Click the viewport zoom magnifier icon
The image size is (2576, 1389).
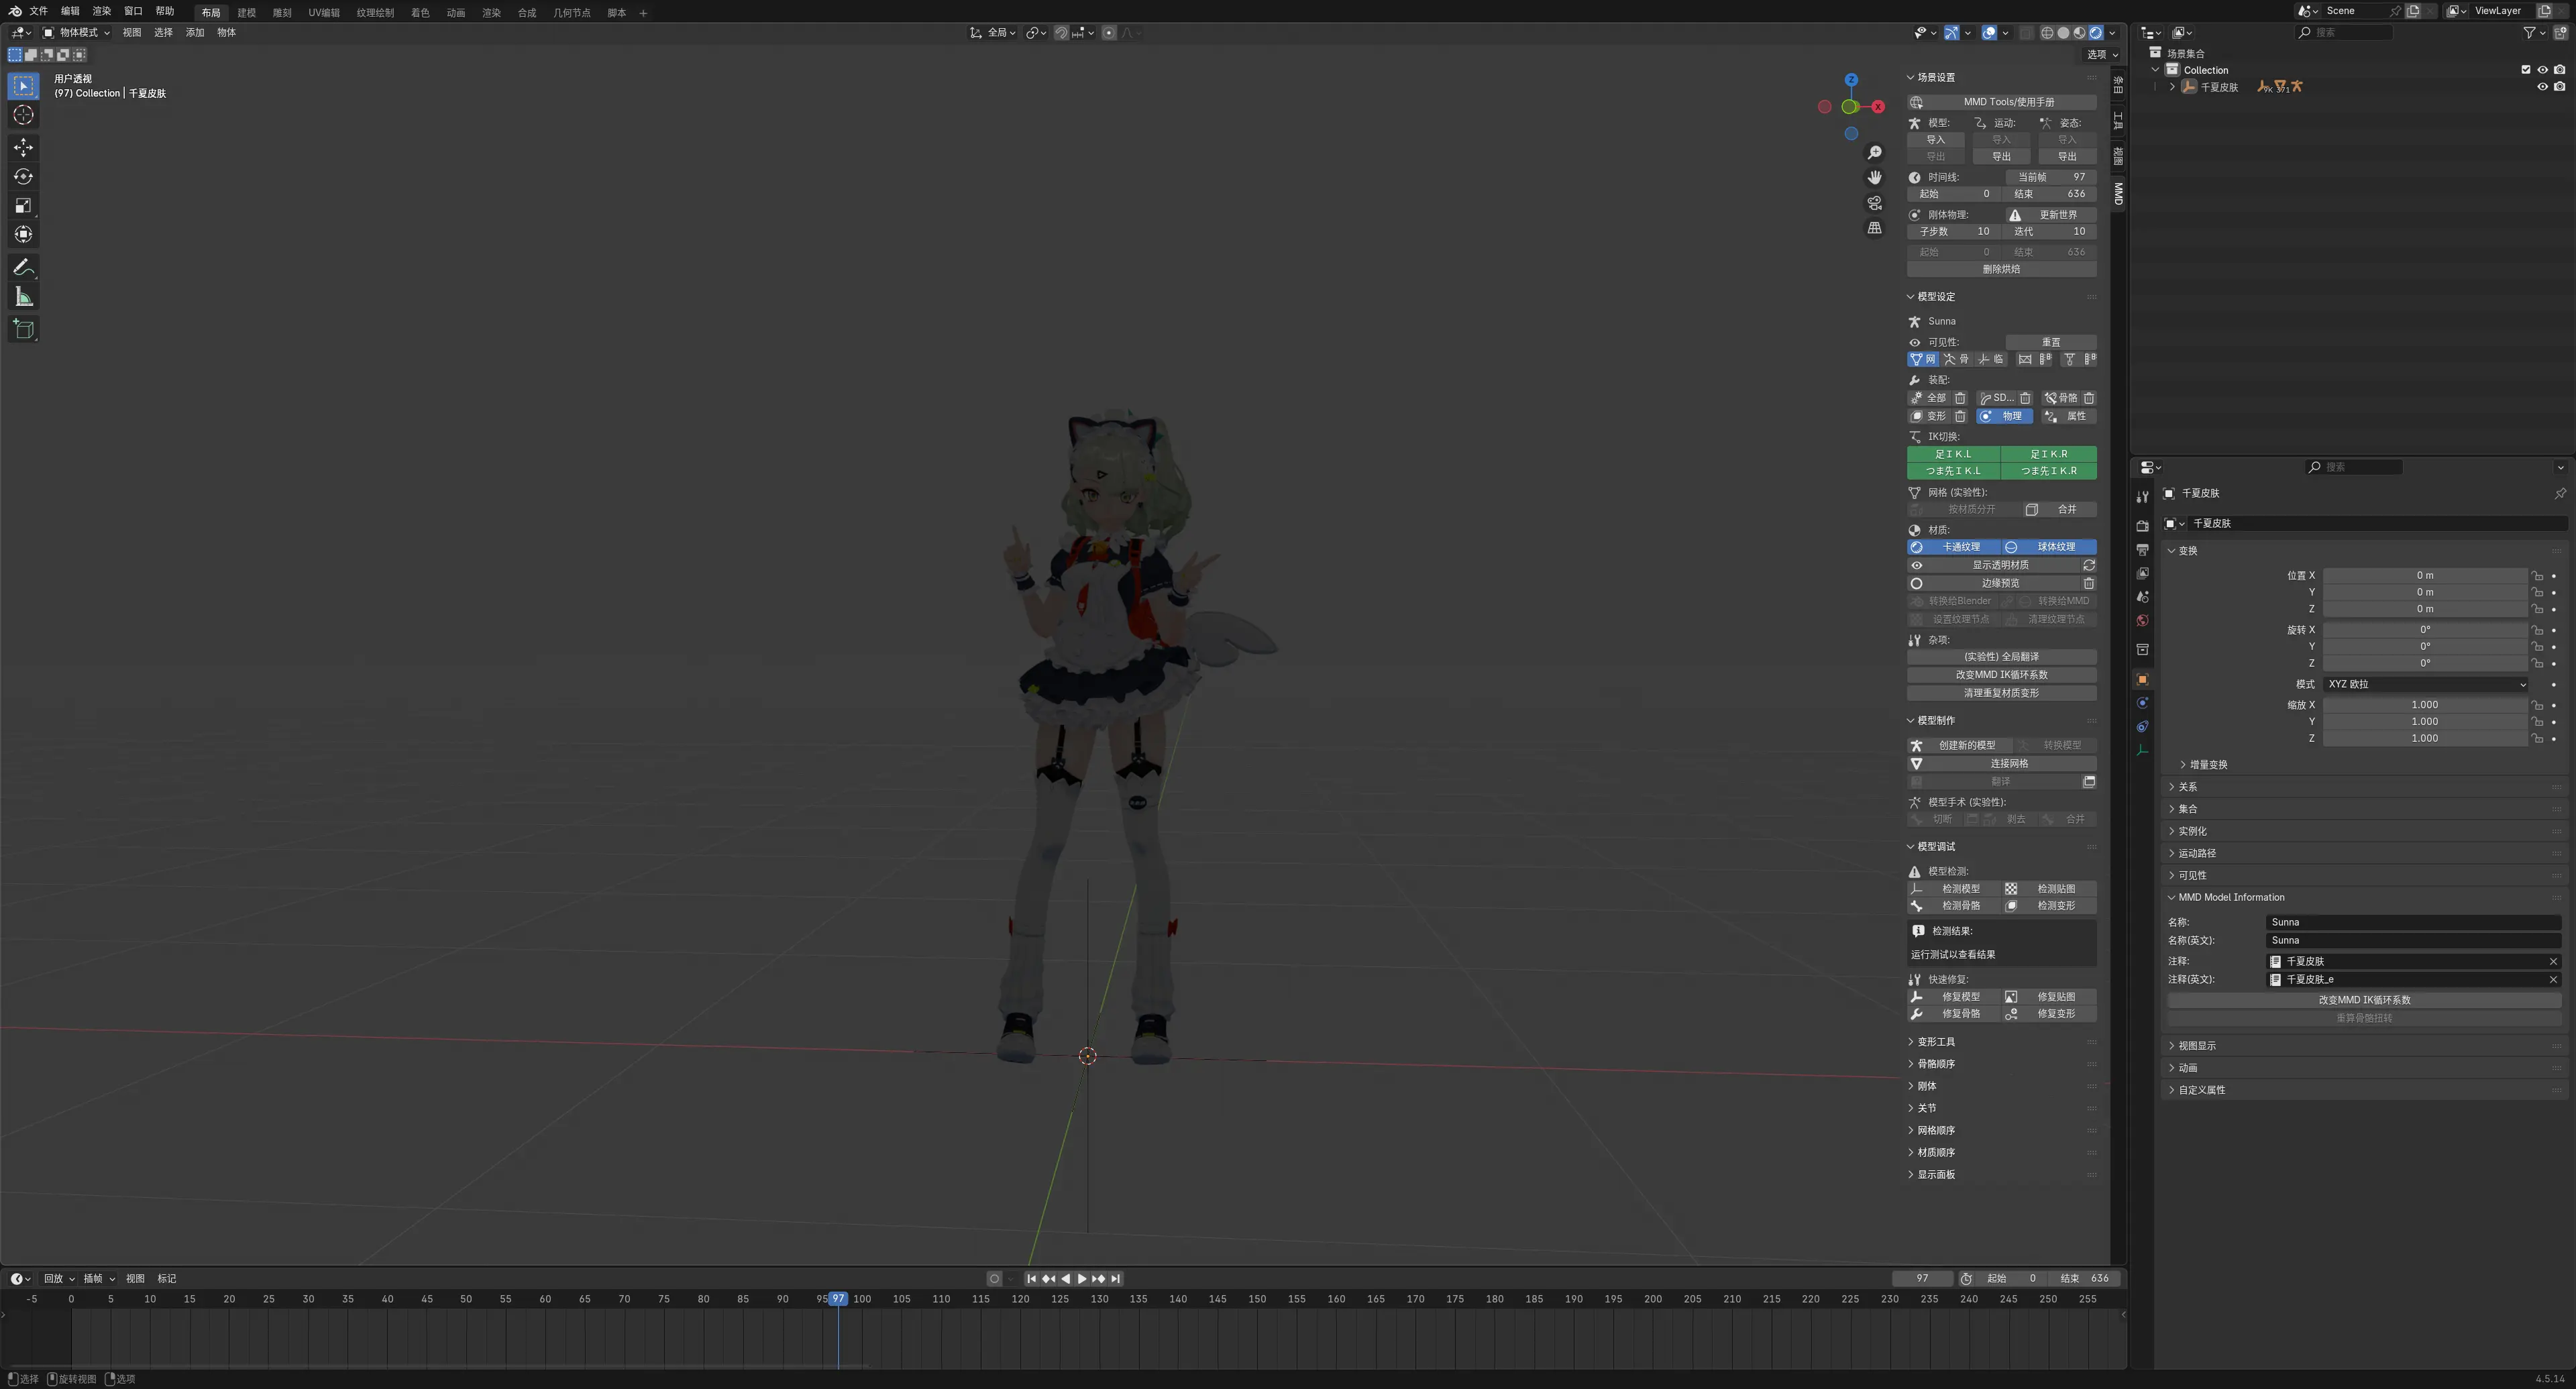[1874, 152]
